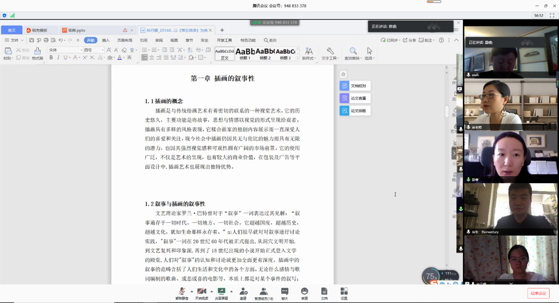Expand the camera options arrow
The width and height of the screenshot is (559, 303).
(211, 291)
